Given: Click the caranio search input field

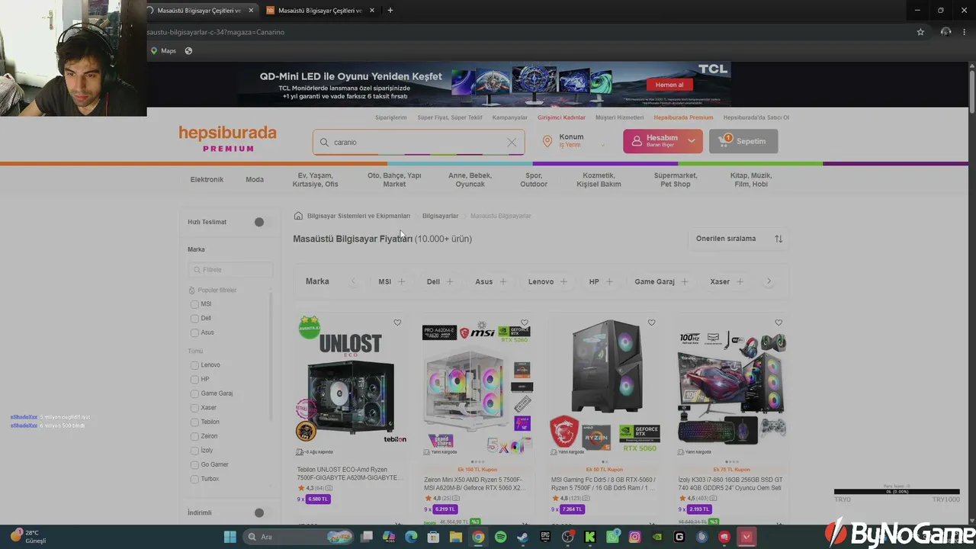Looking at the screenshot, I should pyautogui.click(x=419, y=142).
